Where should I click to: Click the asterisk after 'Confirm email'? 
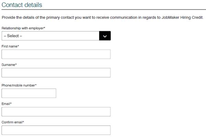coord(23,122)
